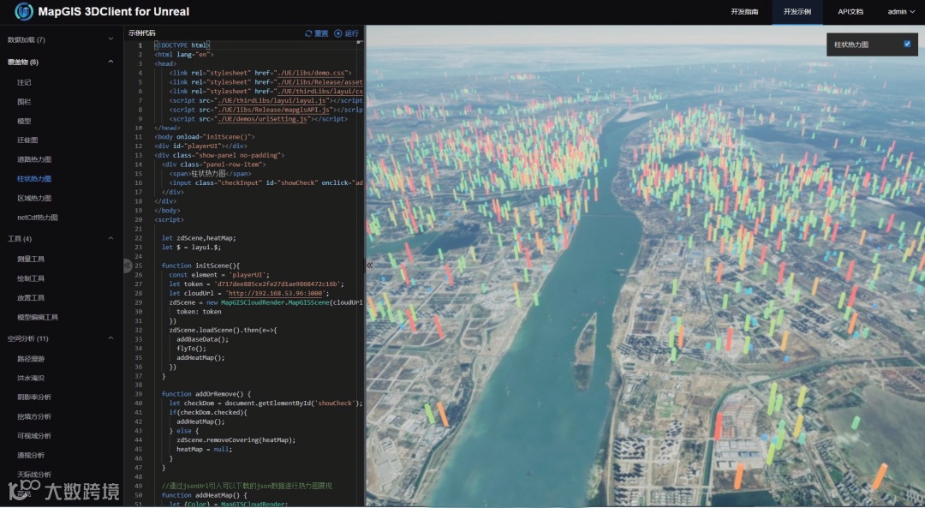Select the 迁徙图 example
This screenshot has width=925, height=508.
[x=27, y=140]
